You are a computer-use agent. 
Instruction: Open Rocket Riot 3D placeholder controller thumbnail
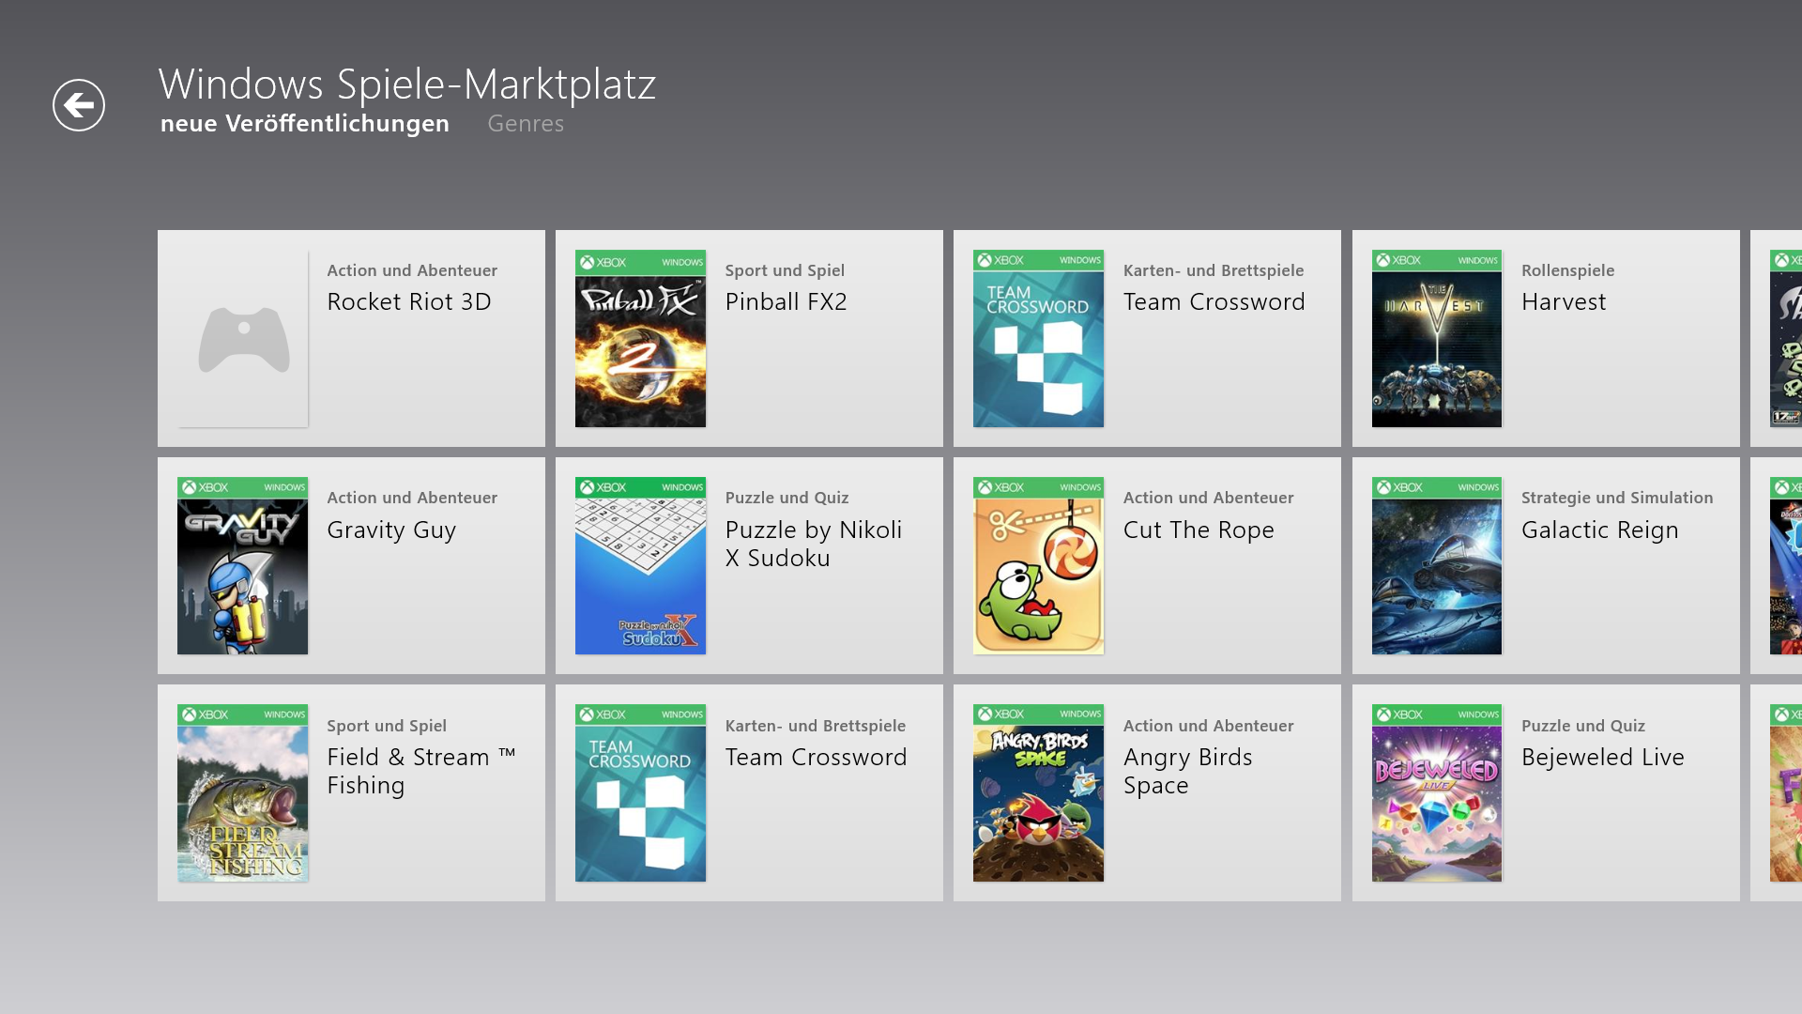tap(243, 339)
